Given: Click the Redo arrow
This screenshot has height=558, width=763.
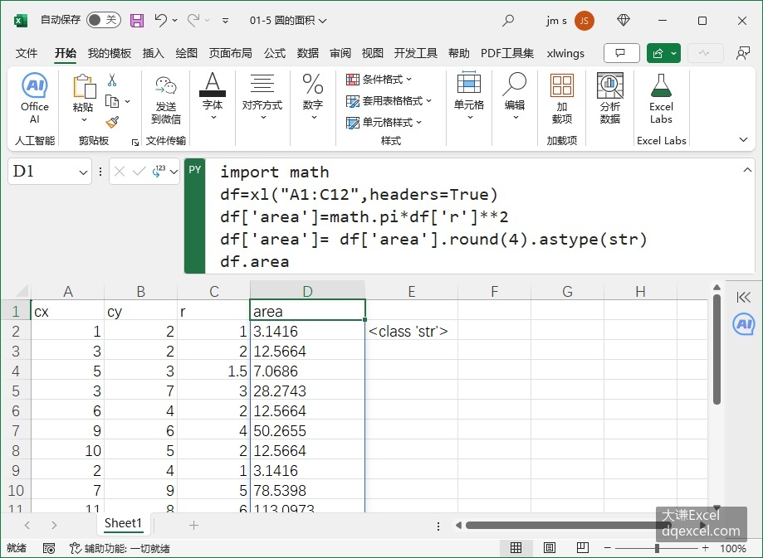Looking at the screenshot, I should [193, 21].
